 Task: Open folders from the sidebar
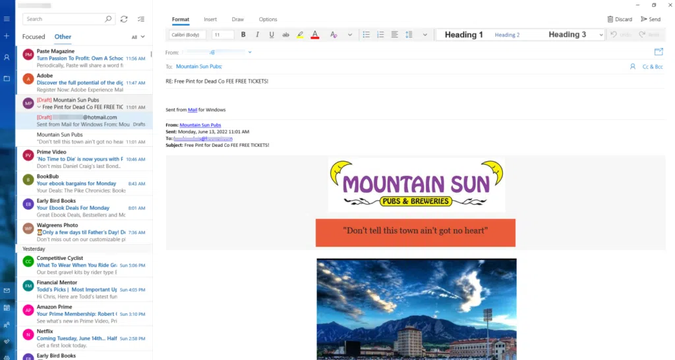coord(7,78)
